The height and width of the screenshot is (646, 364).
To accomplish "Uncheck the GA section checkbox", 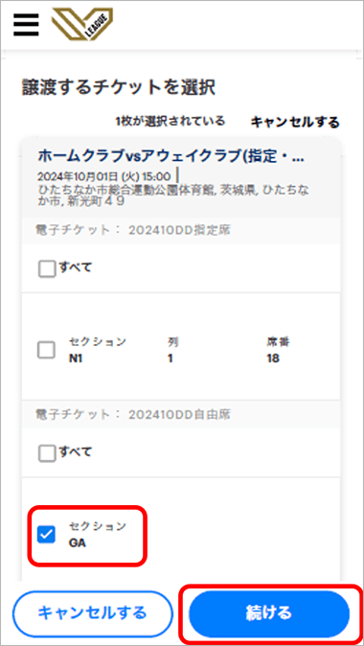I will coord(46,535).
